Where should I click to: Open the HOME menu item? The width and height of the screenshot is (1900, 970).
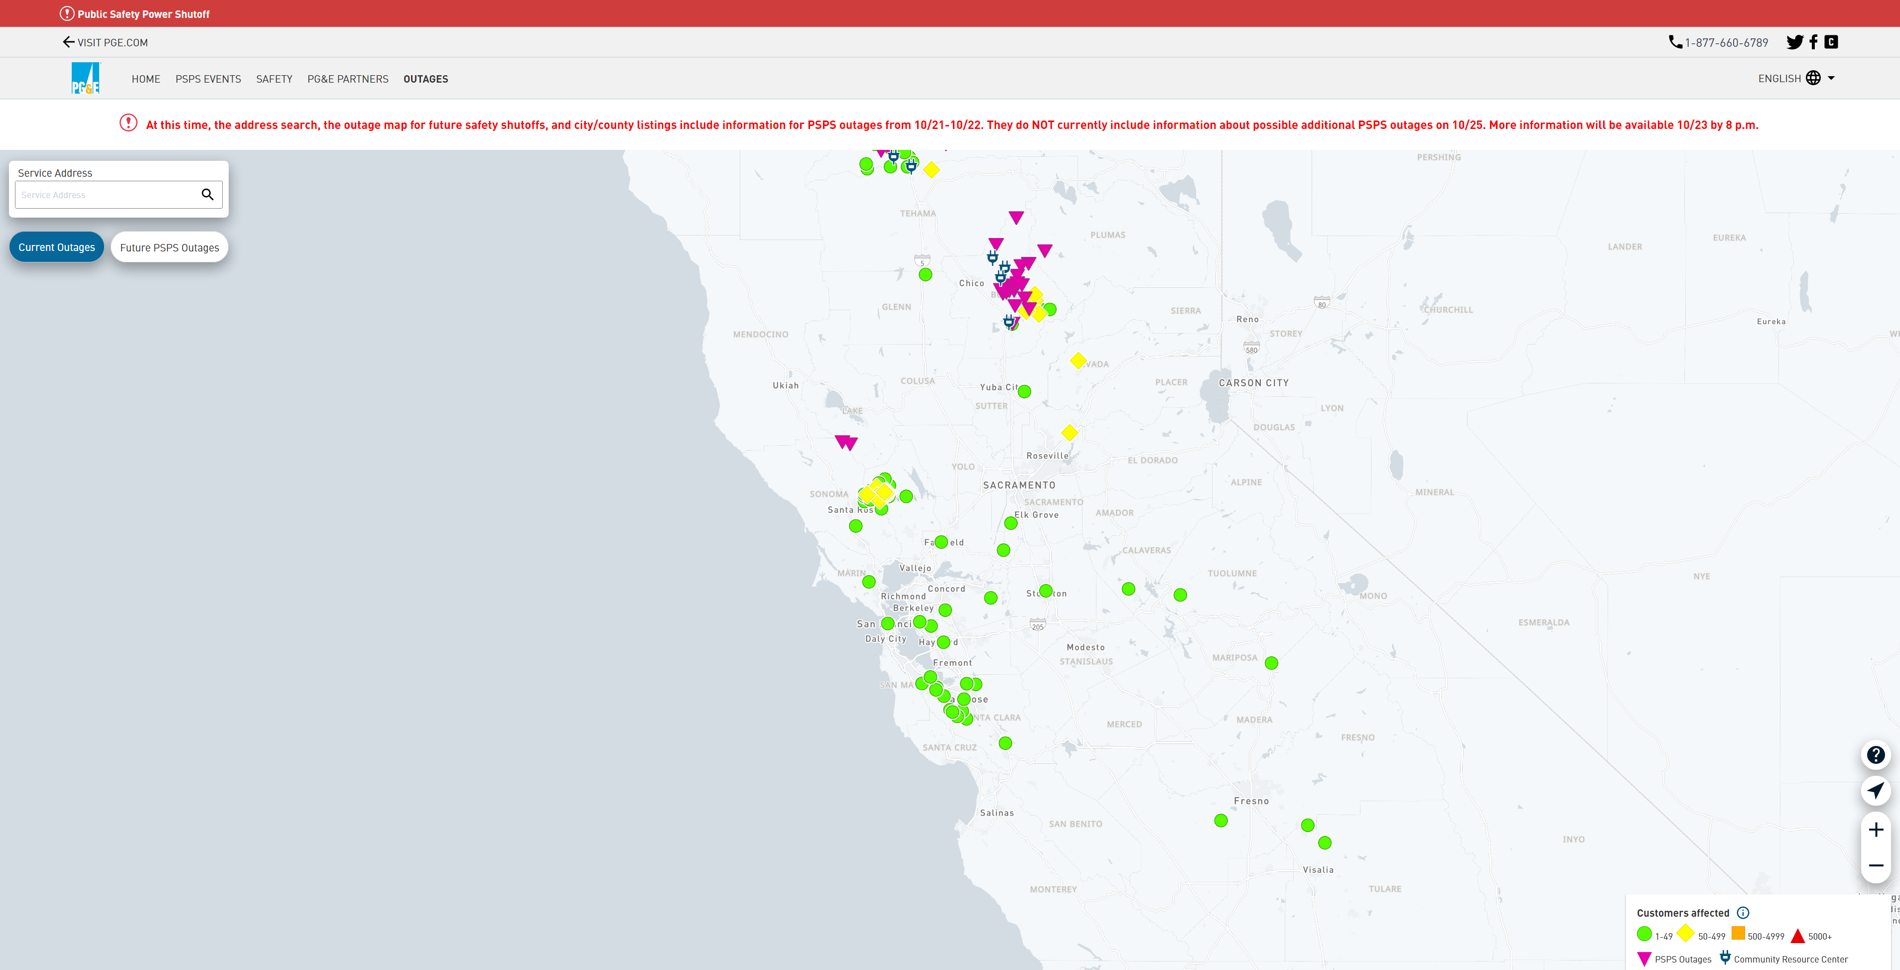coord(146,79)
